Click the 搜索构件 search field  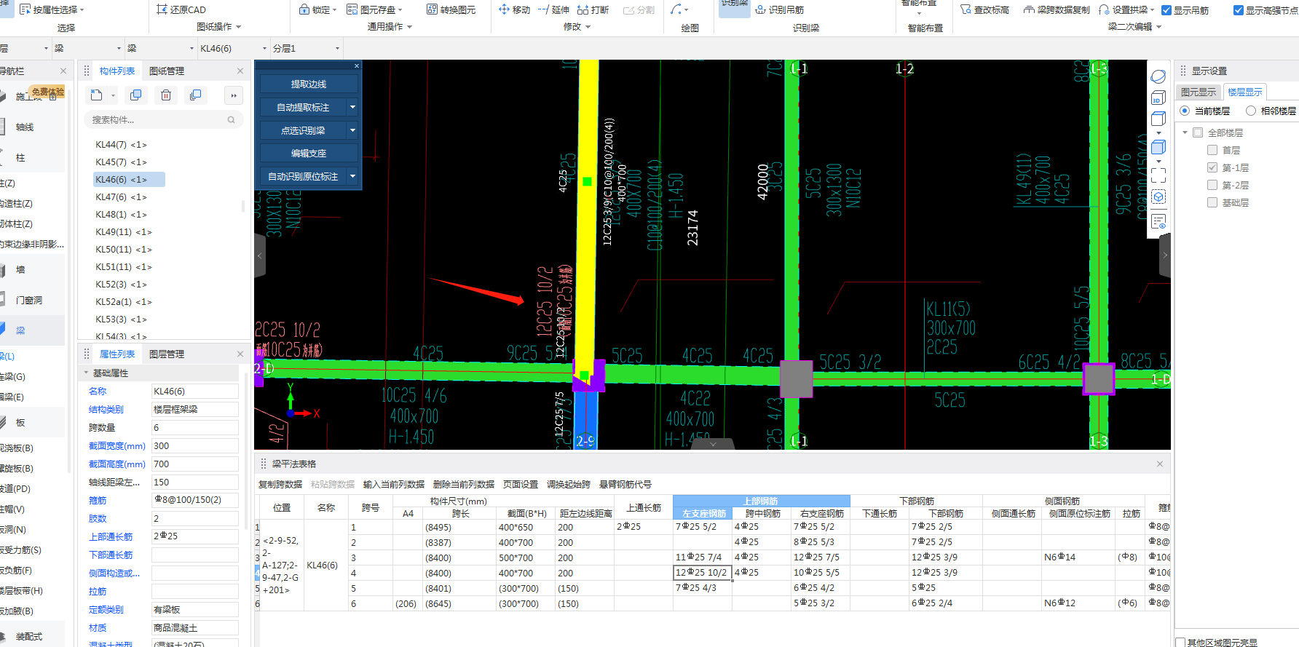[163, 120]
